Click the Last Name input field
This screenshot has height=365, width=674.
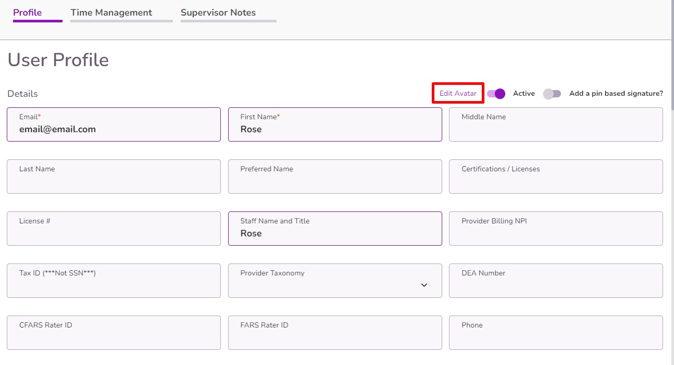114,177
